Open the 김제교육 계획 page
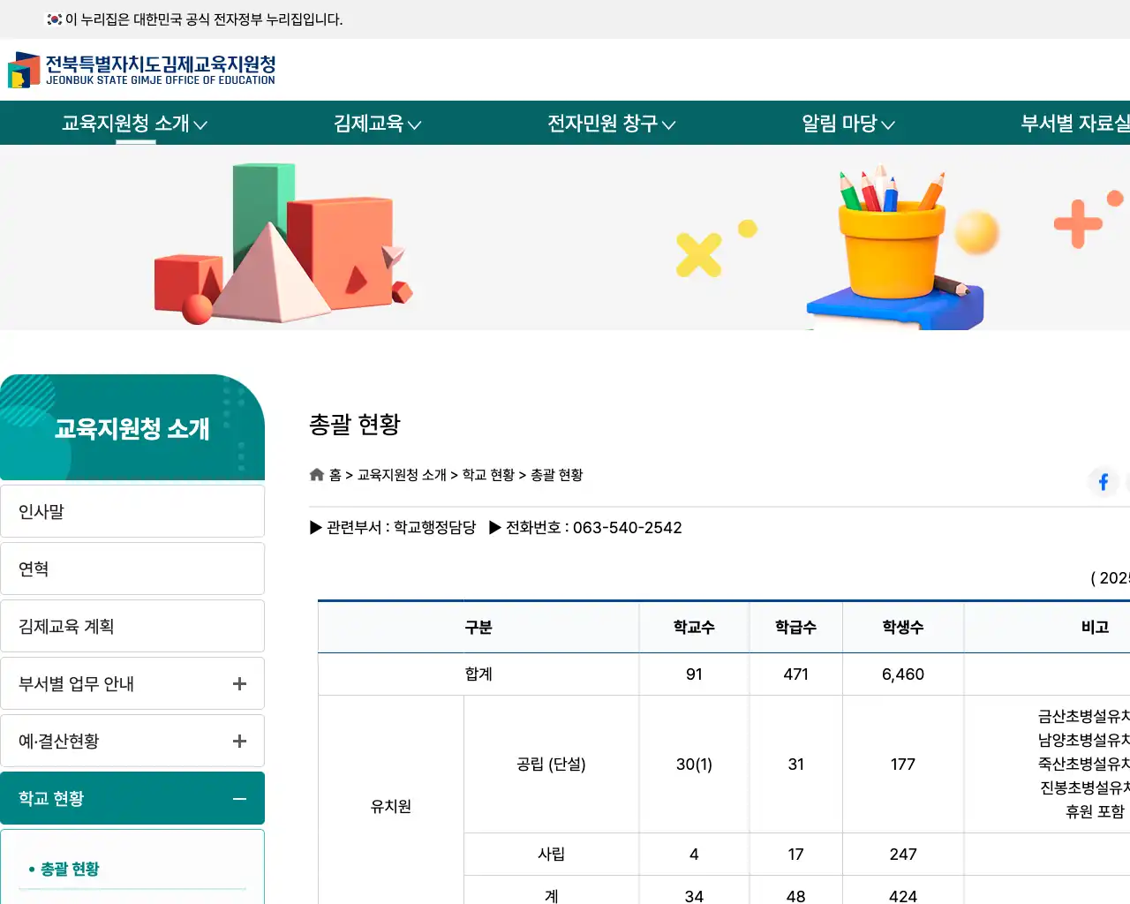This screenshot has height=904, width=1130. pyautogui.click(x=132, y=625)
